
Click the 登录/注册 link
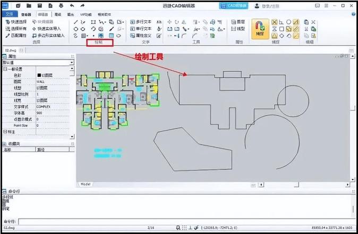click(x=270, y=6)
